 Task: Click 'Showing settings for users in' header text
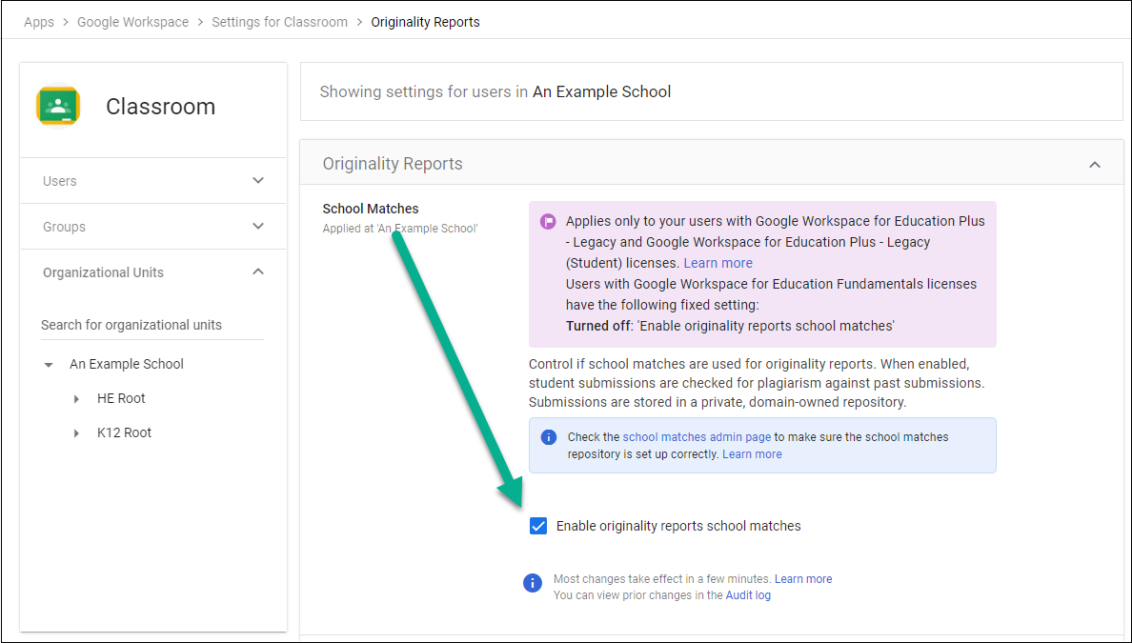click(x=424, y=91)
